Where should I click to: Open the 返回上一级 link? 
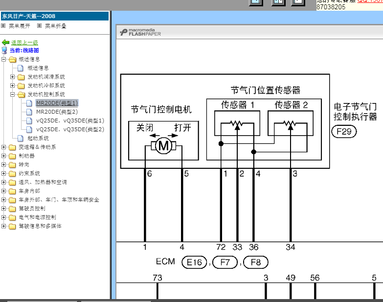pos(24,42)
